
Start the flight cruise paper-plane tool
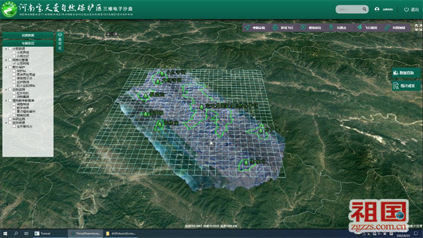(360, 28)
